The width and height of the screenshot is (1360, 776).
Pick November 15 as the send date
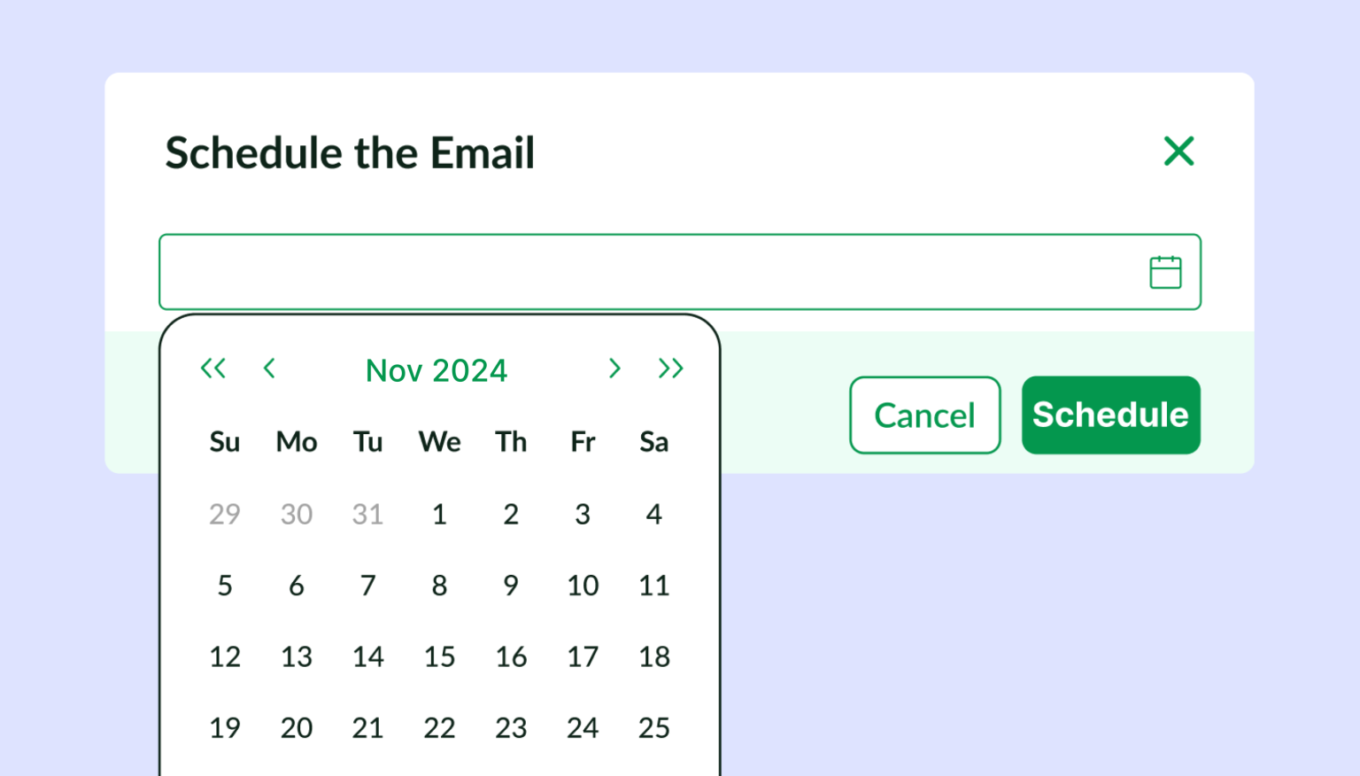[x=439, y=656]
